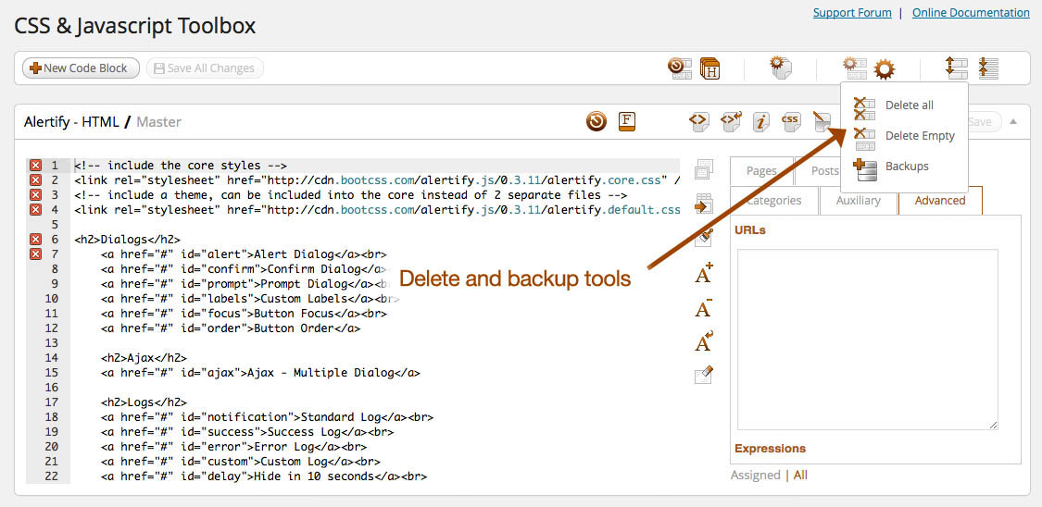Click the red error marker on line 7
Screen dimensions: 1042x507
(36, 253)
